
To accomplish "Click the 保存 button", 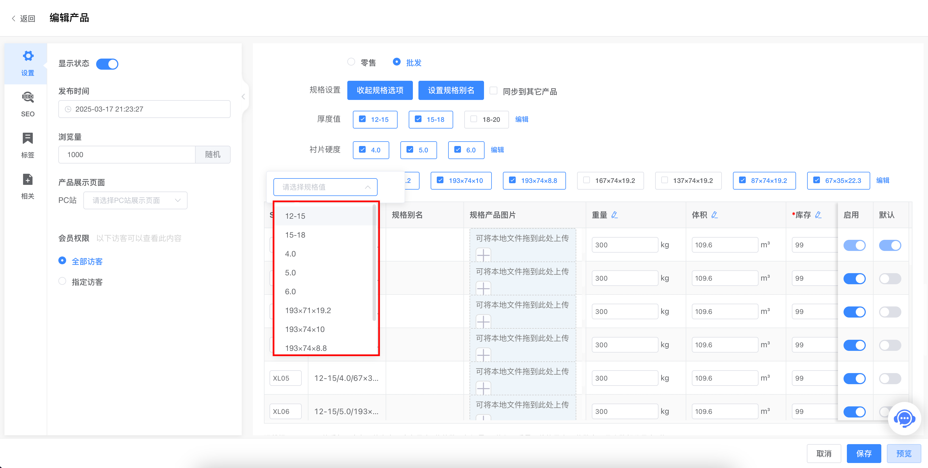I will coord(864,453).
